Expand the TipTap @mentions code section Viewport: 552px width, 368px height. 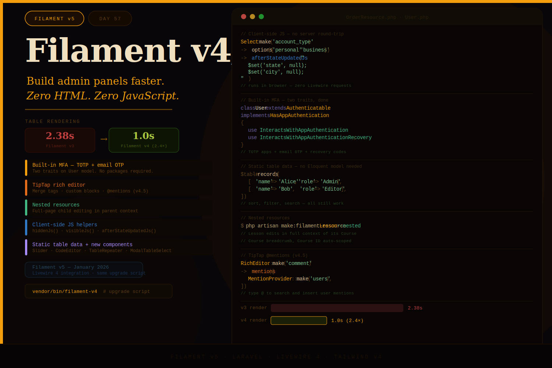(x=274, y=255)
